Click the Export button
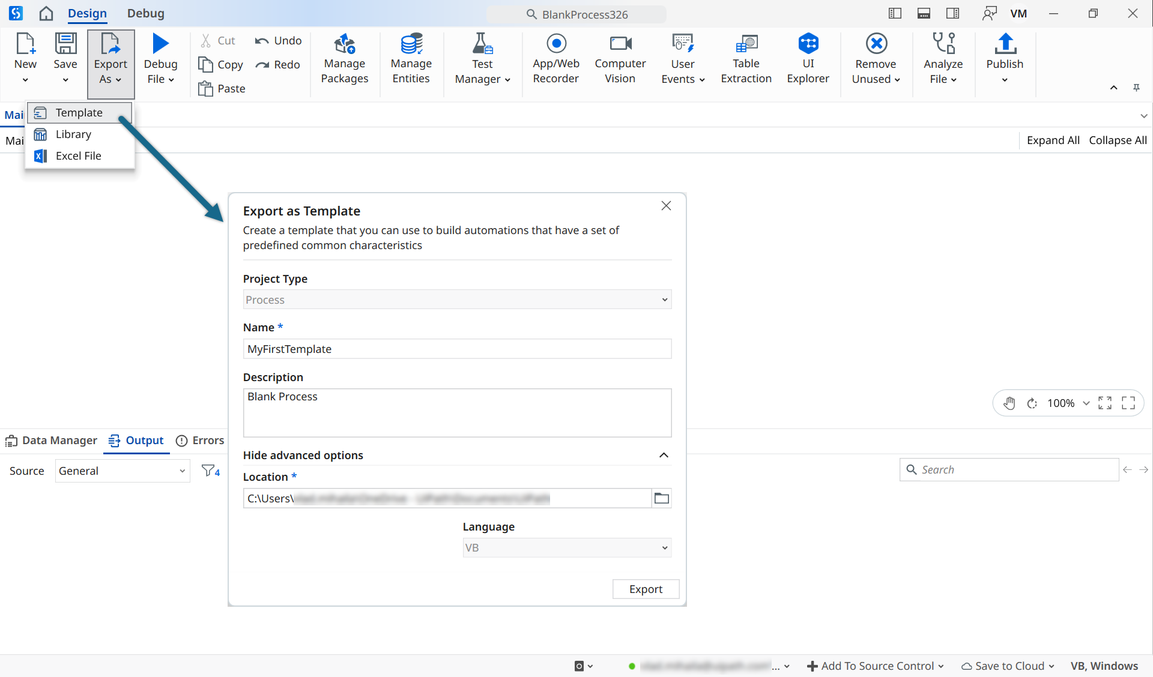This screenshot has height=677, width=1153. click(646, 589)
